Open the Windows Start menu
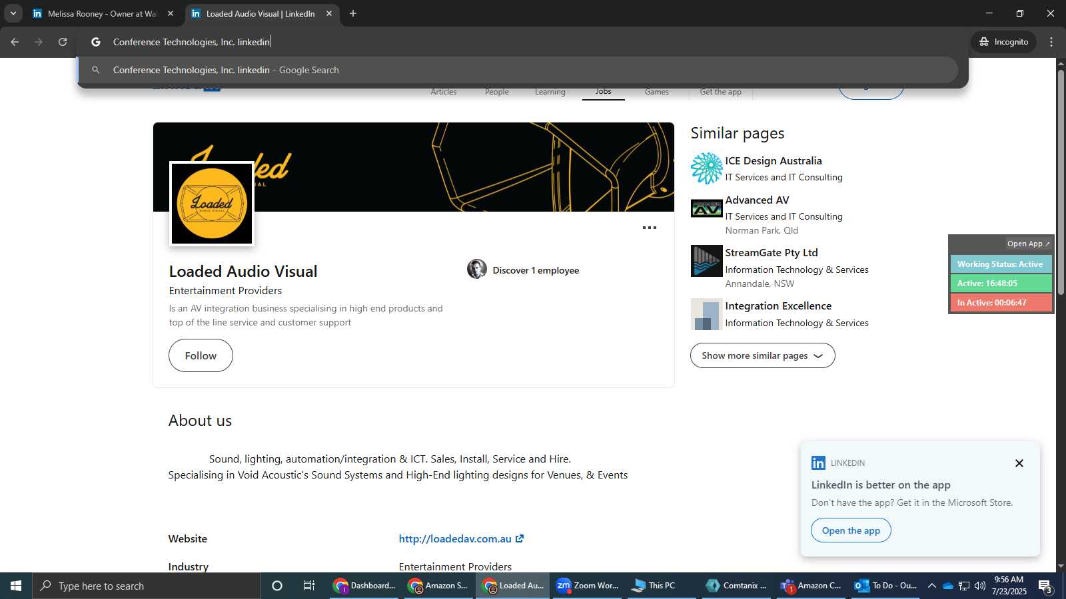This screenshot has height=599, width=1066. coord(16,586)
